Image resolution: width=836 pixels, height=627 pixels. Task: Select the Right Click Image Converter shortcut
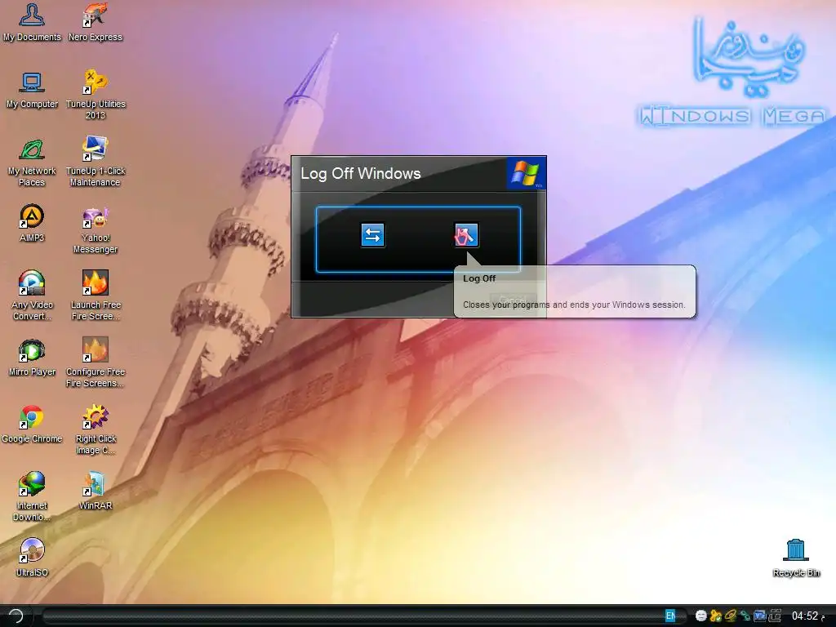pyautogui.click(x=96, y=429)
